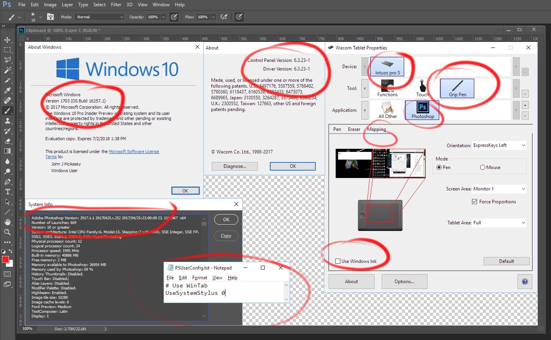The width and height of the screenshot is (551, 340).
Task: Click the Options... button
Action: [x=405, y=282]
